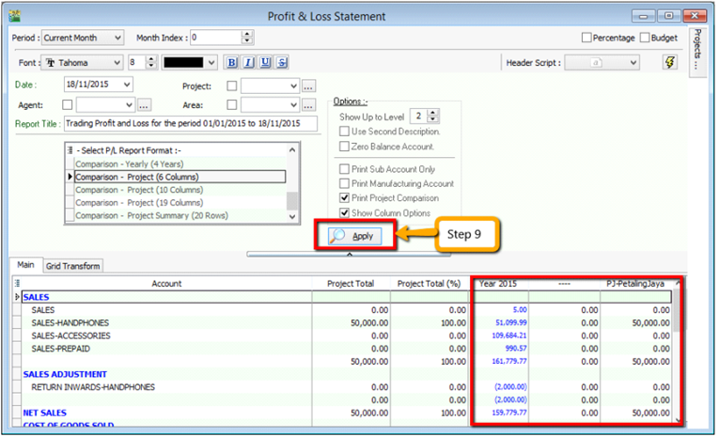Toggle strikethrough font formatting
Image resolution: width=719 pixels, height=437 pixels.
tap(283, 63)
